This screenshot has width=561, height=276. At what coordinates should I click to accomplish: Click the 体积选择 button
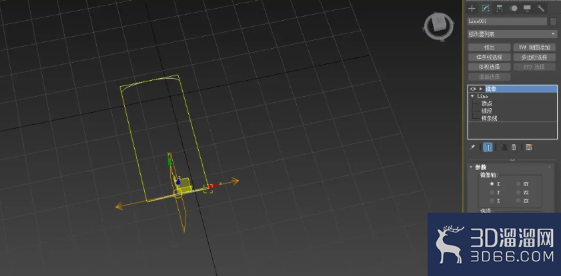[x=489, y=67]
